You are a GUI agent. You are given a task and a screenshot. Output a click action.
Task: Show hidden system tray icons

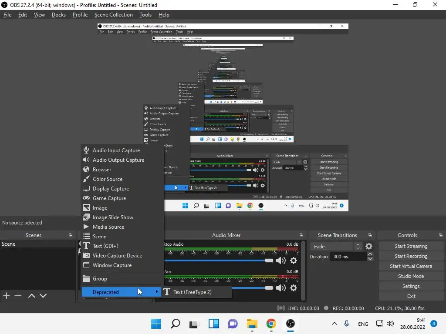[334, 324]
